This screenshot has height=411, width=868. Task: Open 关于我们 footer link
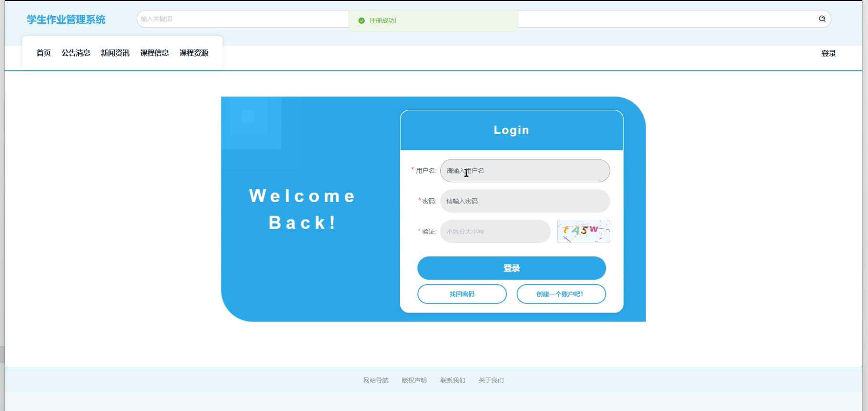point(491,380)
